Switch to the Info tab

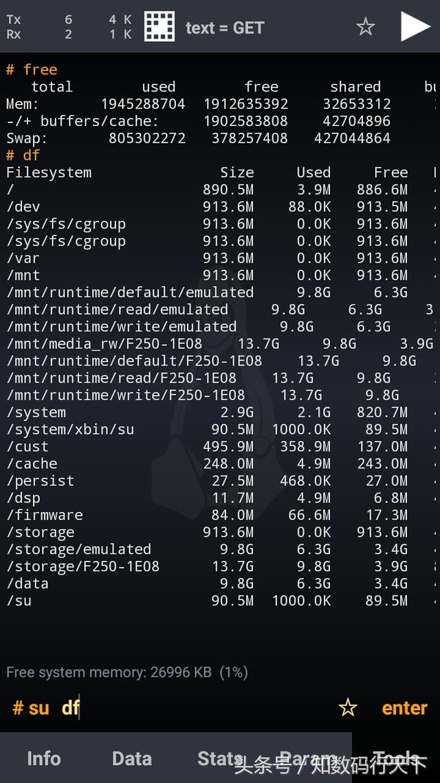pos(43,758)
